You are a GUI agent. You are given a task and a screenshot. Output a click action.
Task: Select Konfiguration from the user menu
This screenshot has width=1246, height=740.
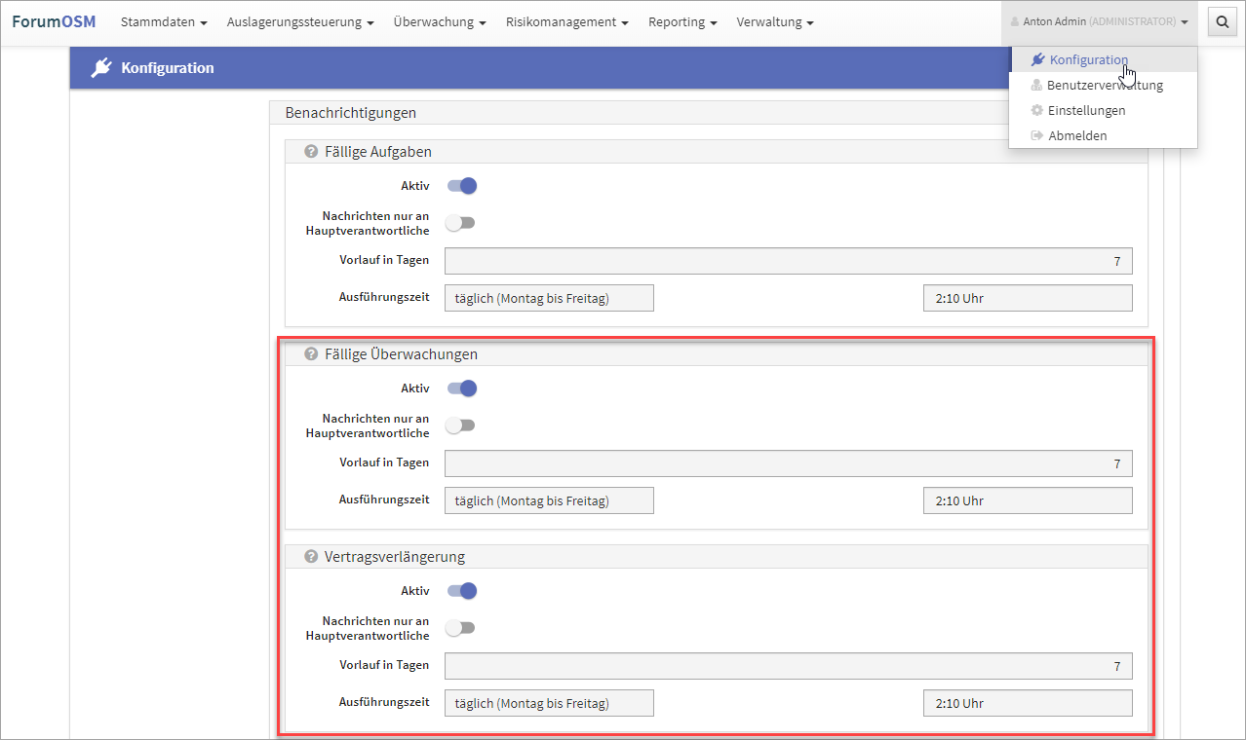1088,60
